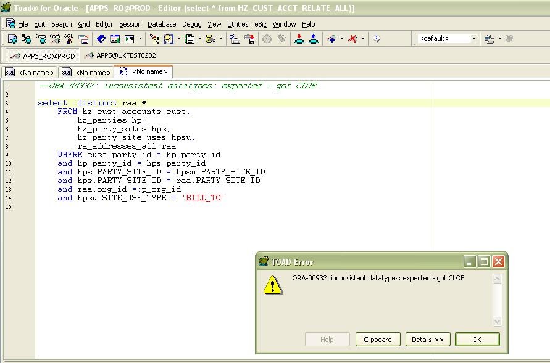The image size is (550, 363).
Task: Open the View menu
Action: coord(214,24)
